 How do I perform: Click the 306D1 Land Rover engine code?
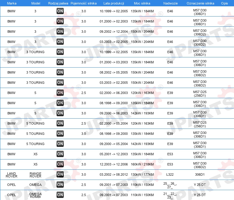click(200, 174)
